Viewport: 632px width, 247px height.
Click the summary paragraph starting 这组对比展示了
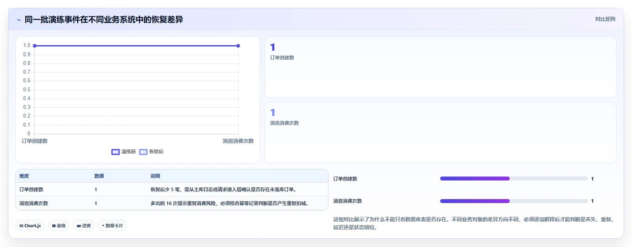(x=474, y=223)
